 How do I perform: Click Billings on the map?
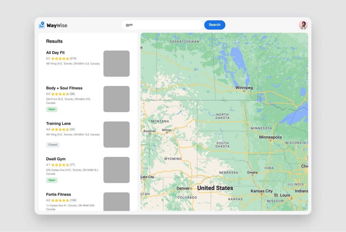[167, 130]
